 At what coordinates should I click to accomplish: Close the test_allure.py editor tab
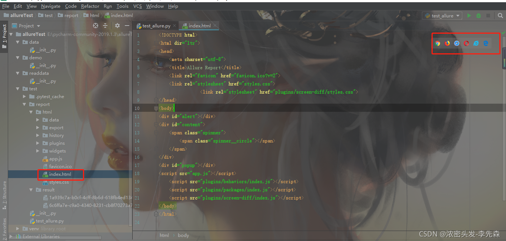(x=175, y=26)
